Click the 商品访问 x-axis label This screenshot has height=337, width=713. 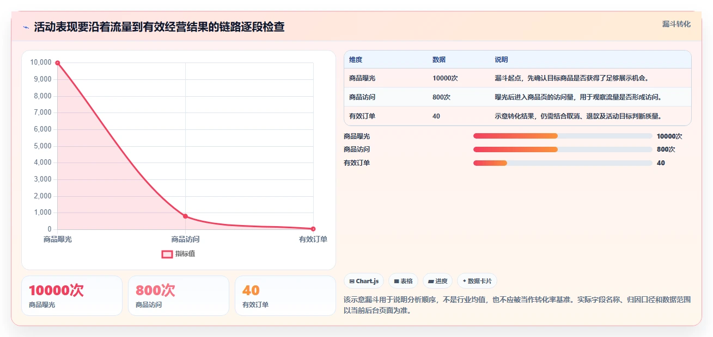click(x=185, y=239)
